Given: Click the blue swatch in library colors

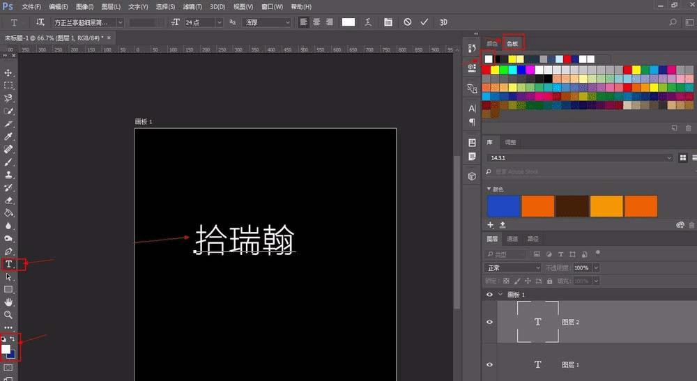Looking at the screenshot, I should tap(503, 206).
